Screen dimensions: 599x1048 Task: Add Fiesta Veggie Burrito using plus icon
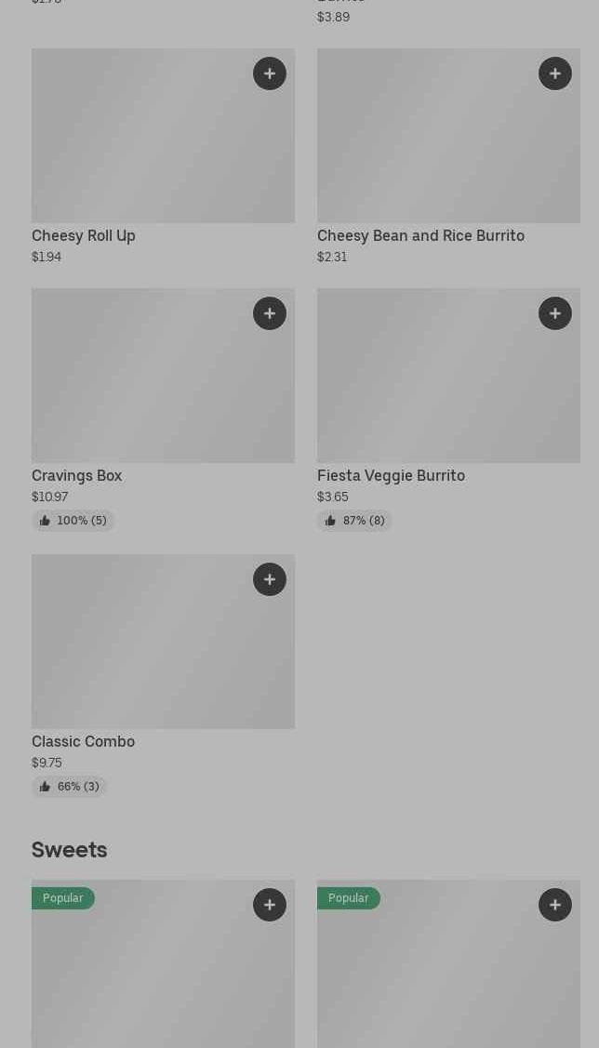click(x=555, y=313)
